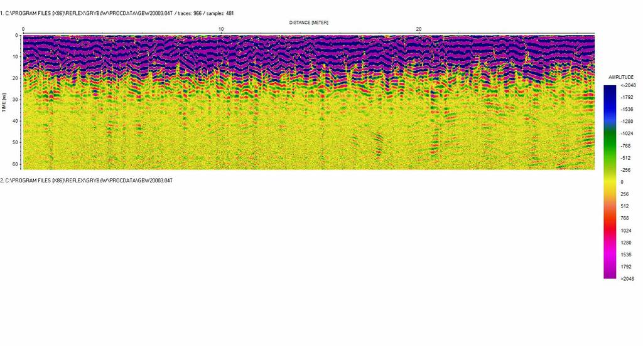Click the TIME [ns] vertical axis label

click(x=5, y=102)
